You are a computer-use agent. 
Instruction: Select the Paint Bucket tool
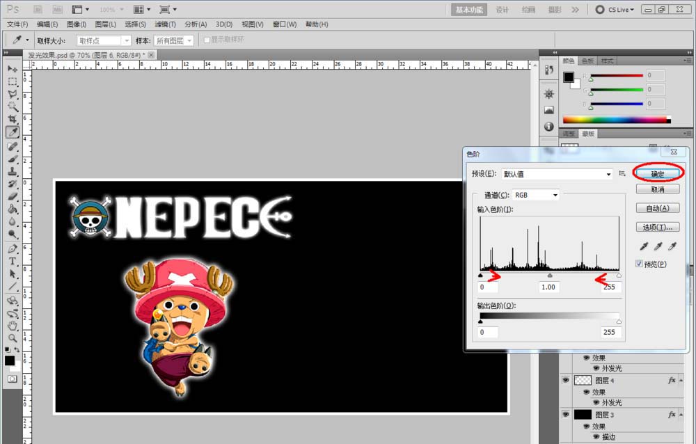13,209
